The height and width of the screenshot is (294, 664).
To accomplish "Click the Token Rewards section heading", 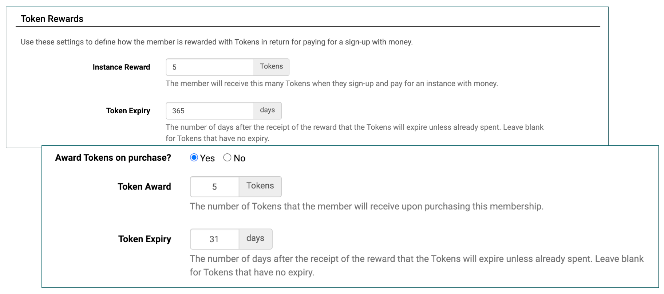I will 52,19.
